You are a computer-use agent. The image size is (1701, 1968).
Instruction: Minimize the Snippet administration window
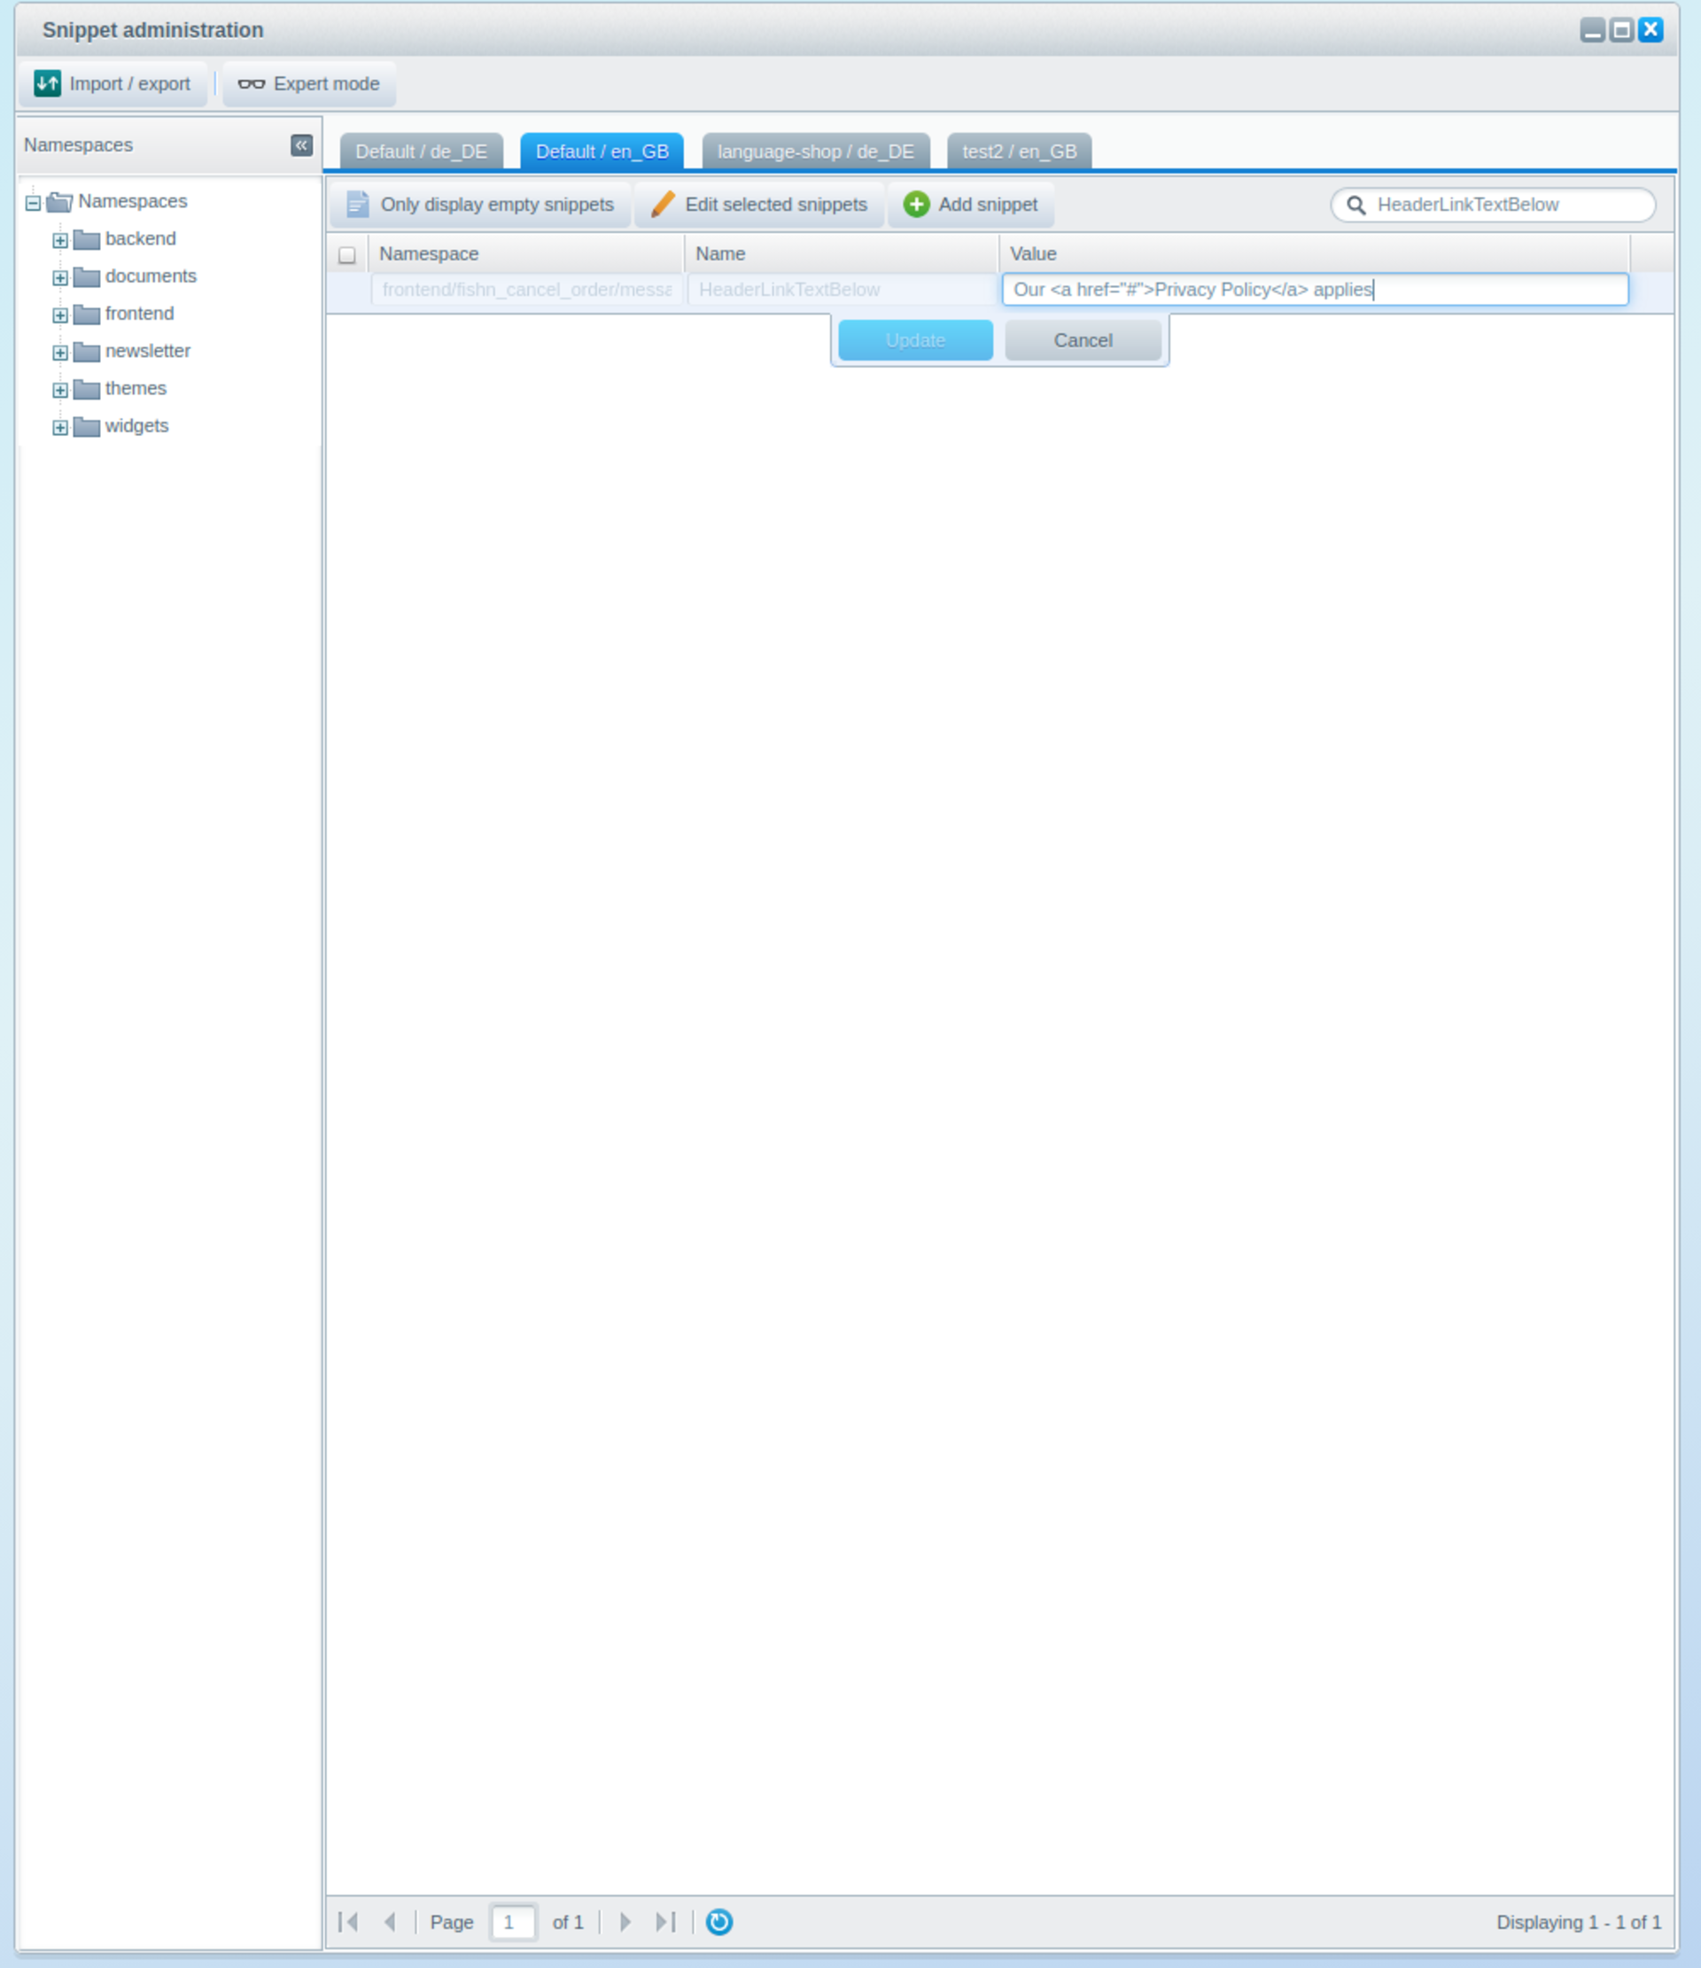(x=1592, y=29)
